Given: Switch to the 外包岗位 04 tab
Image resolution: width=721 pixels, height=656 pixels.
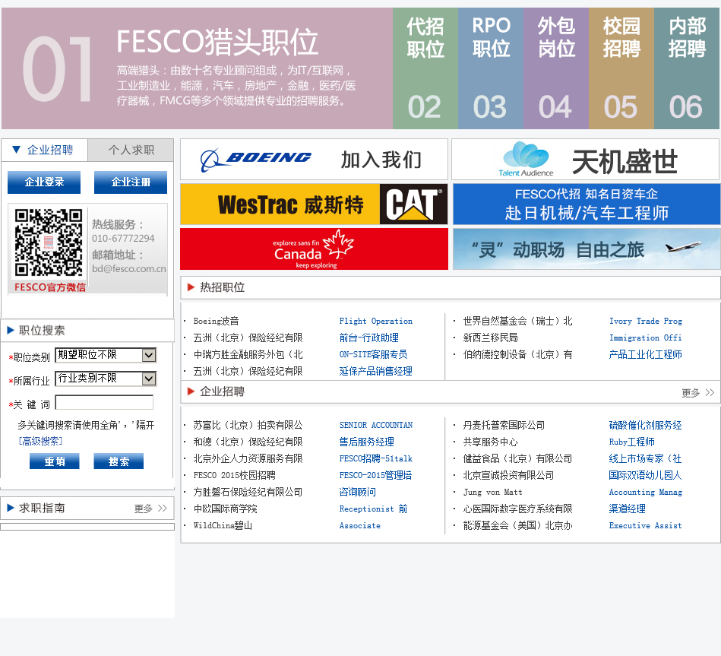Looking at the screenshot, I should (556, 68).
